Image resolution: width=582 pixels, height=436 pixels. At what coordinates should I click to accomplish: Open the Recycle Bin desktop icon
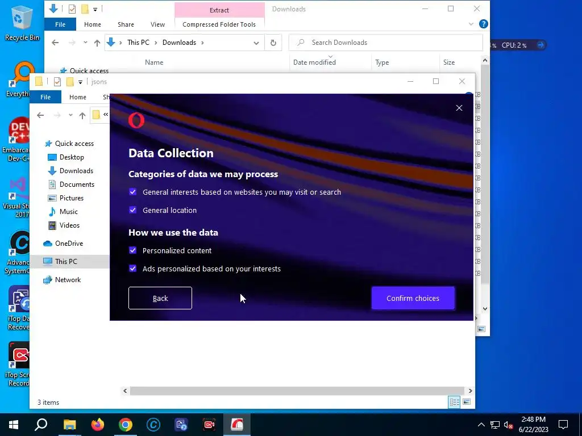coord(22,23)
